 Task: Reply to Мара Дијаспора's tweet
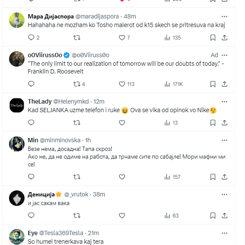pyautogui.click(x=31, y=38)
